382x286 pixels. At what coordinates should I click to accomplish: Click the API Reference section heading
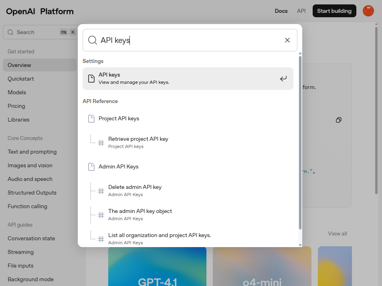click(x=100, y=101)
